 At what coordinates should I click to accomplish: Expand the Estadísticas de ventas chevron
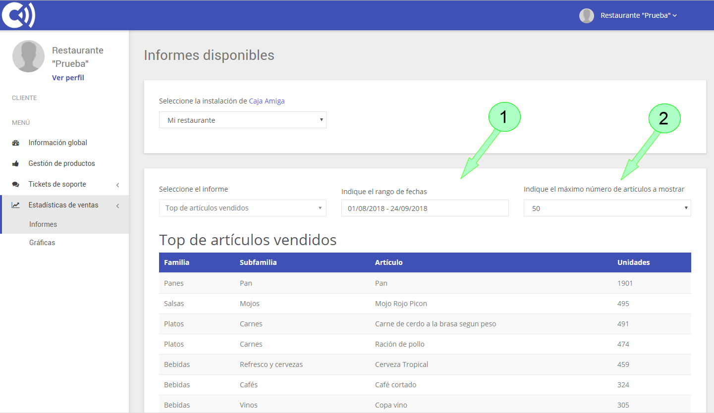pos(117,205)
